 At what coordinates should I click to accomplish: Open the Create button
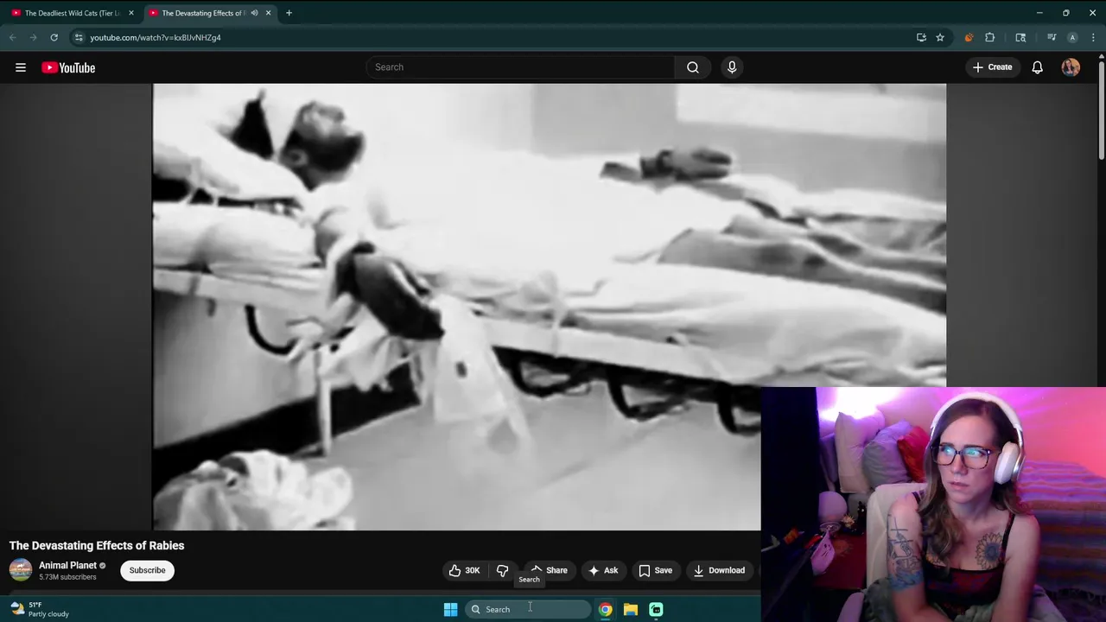coord(992,67)
